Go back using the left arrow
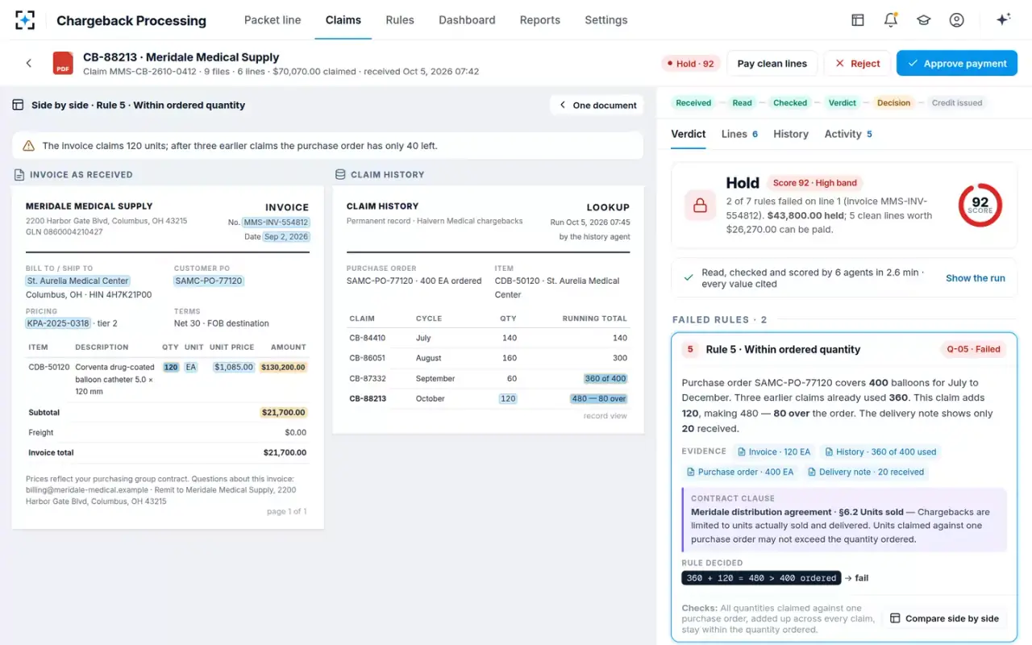 point(29,63)
